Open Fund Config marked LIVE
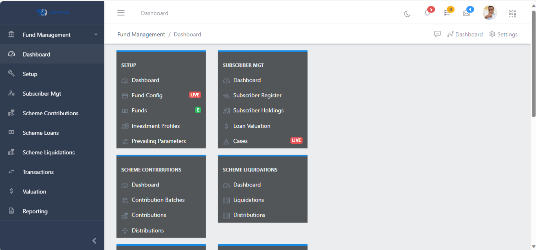The height and width of the screenshot is (250, 536). [147, 95]
